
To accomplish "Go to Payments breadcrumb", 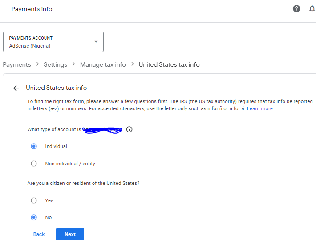I will point(17,64).
